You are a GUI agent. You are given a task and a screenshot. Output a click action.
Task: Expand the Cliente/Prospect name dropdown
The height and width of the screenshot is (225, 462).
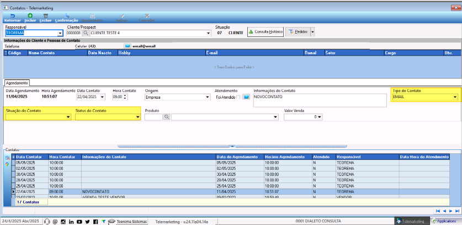point(209,33)
